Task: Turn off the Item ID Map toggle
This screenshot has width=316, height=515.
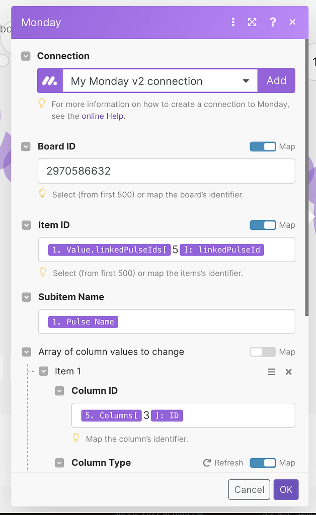Action: tap(262, 225)
